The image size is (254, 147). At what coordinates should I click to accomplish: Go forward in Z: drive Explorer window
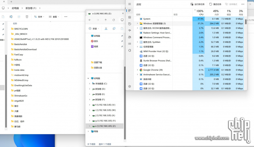(x=98, y=20)
